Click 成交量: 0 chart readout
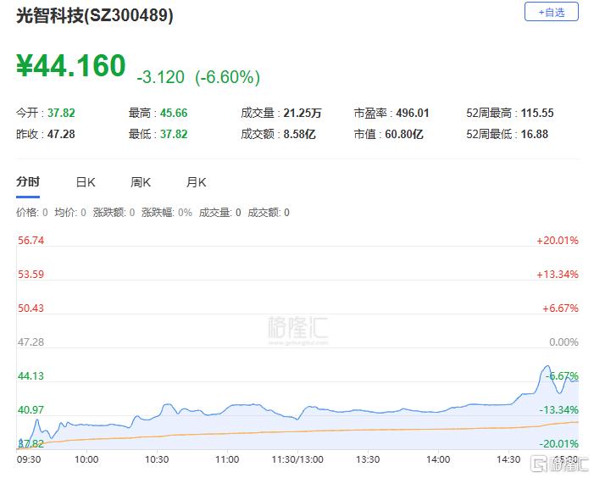594x478 pixels. coord(219,213)
